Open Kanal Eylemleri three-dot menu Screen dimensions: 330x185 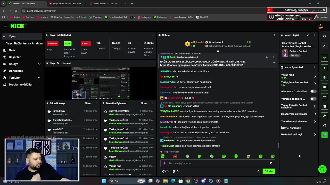[314, 67]
